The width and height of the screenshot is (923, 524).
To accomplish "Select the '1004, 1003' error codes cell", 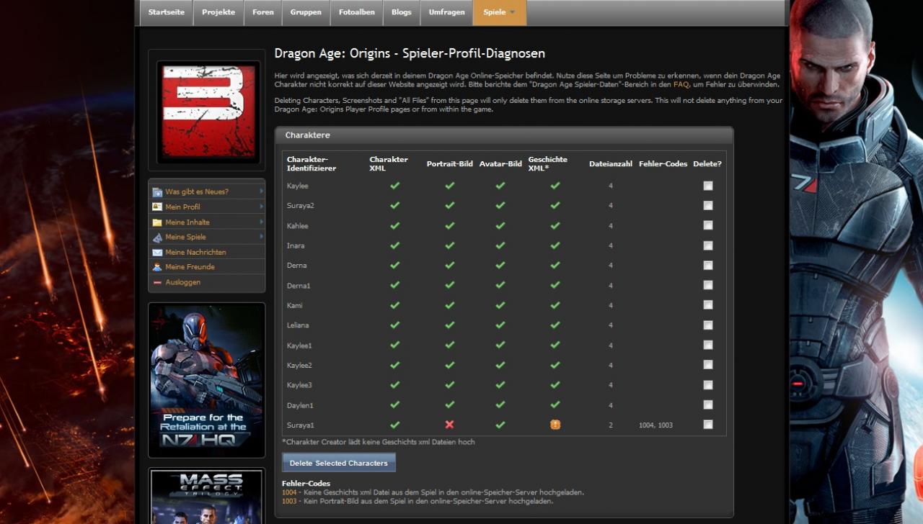I will (655, 425).
